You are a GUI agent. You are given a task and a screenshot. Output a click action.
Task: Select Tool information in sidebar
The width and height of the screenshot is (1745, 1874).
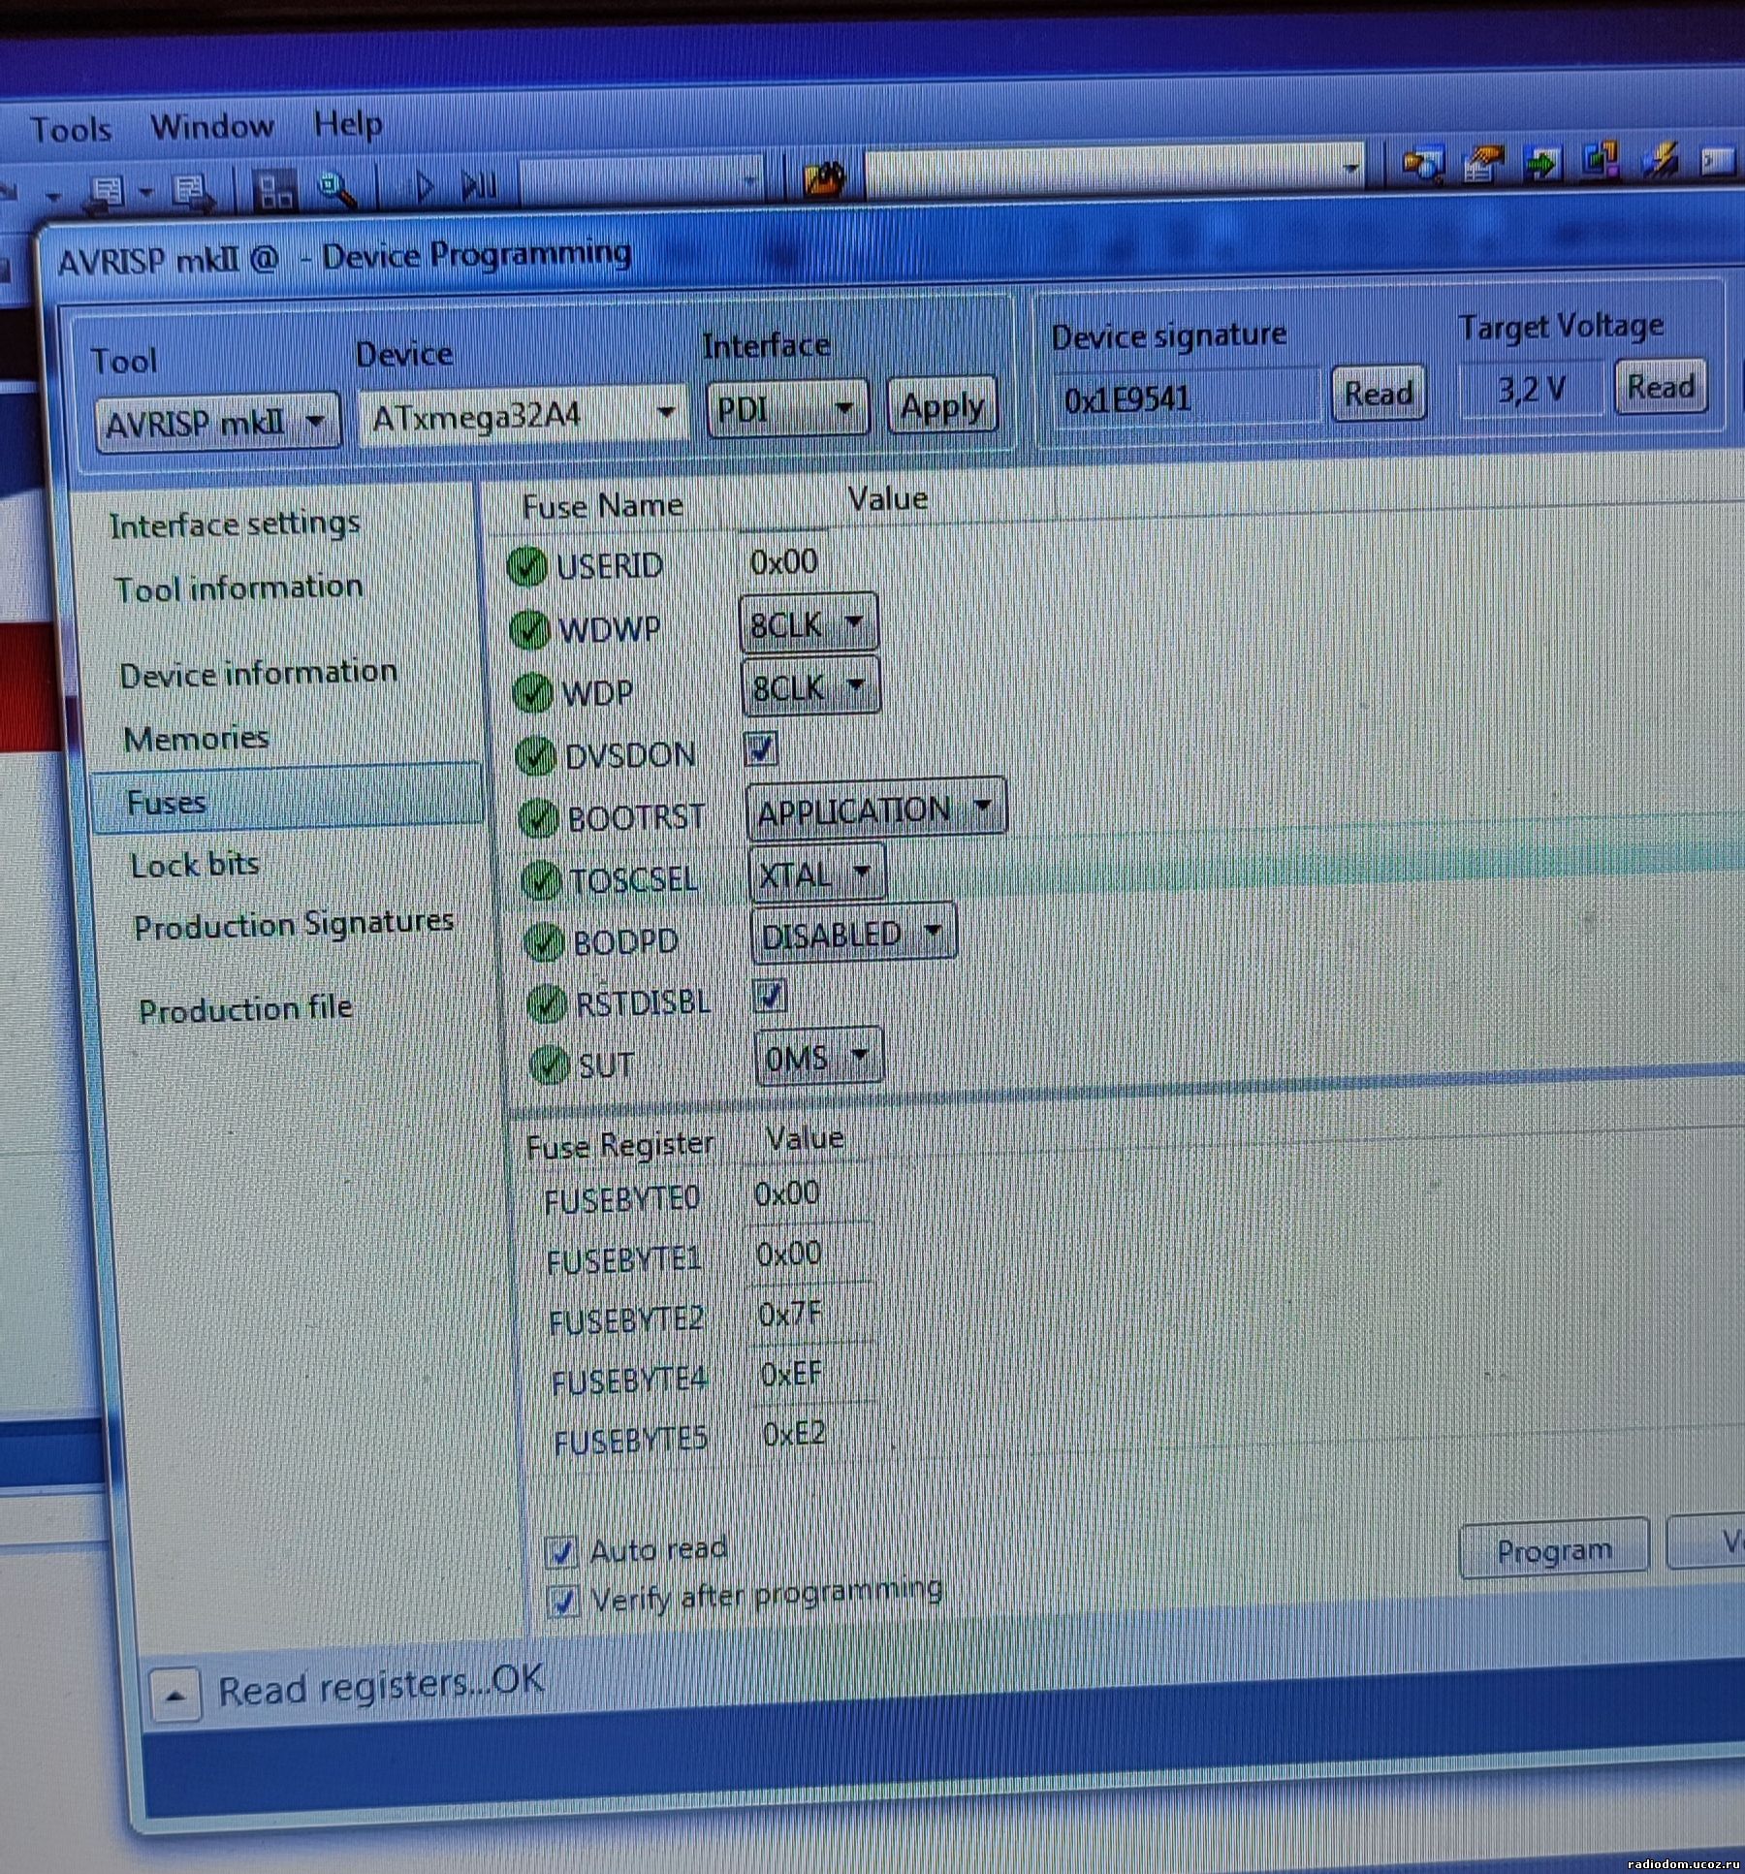click(238, 587)
